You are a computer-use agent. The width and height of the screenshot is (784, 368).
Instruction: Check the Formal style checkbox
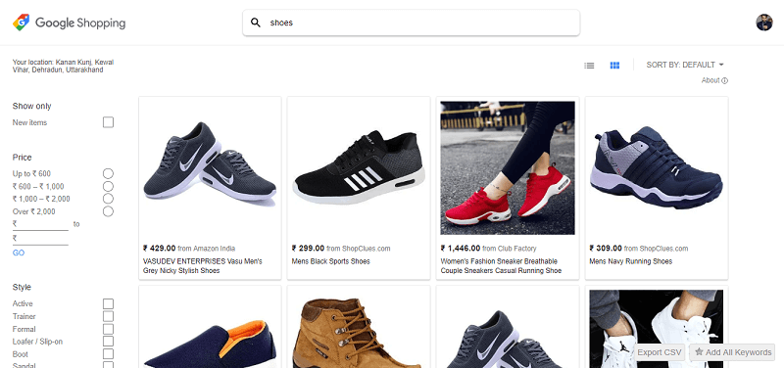[x=108, y=329]
